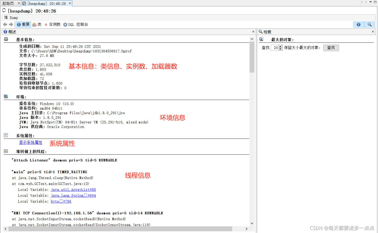The height and width of the screenshot is (233, 378).
Task: Click the 基本信息 section icon
Action: coord(6,39)
